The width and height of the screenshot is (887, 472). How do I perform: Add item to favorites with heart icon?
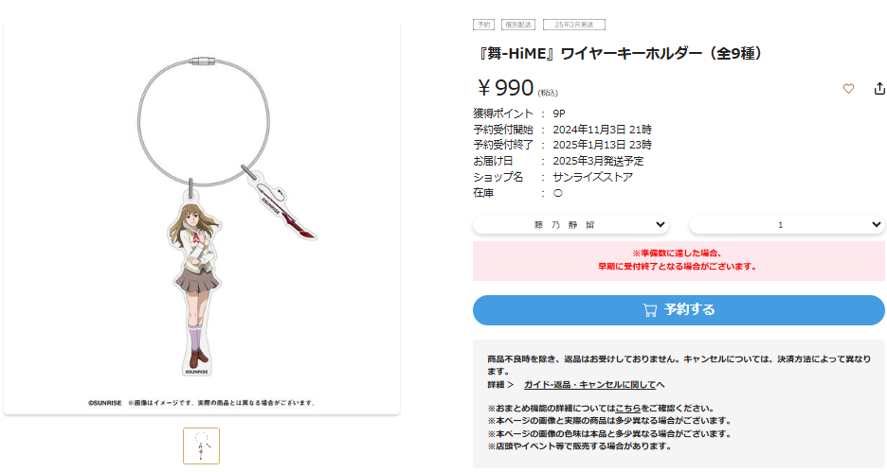coord(848,89)
